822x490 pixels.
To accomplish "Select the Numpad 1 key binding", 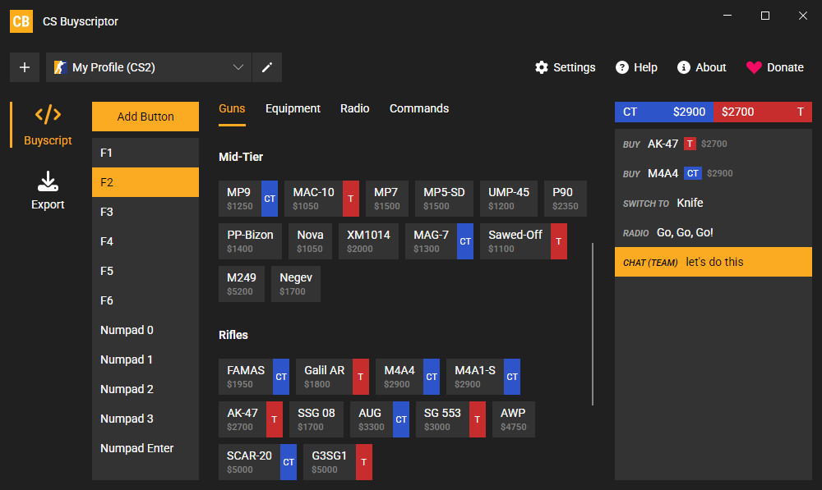I will pos(145,359).
